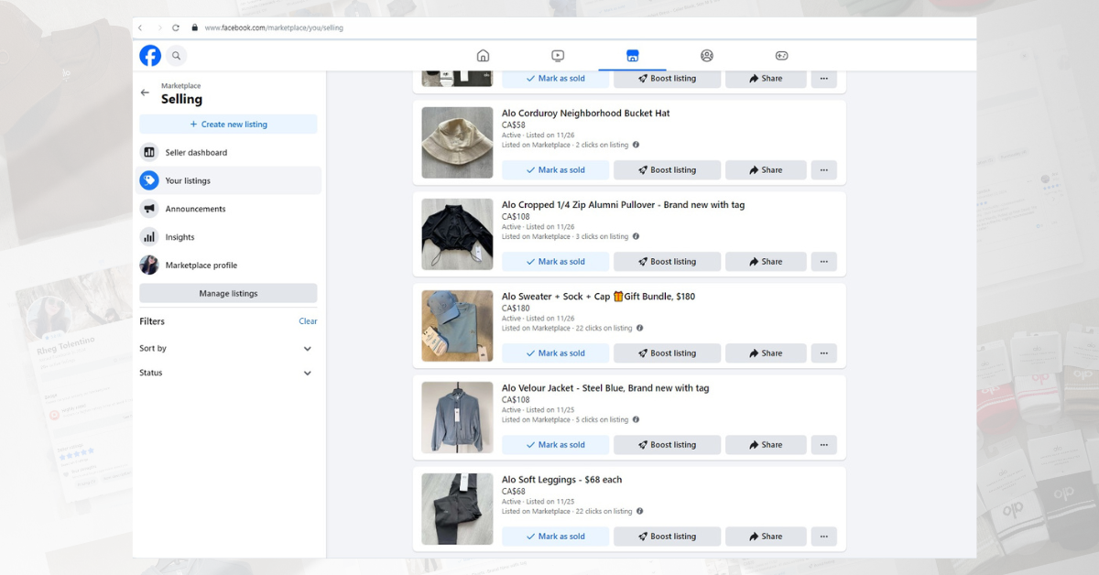Click the CA$180 price text
1099x575 pixels.
(516, 308)
